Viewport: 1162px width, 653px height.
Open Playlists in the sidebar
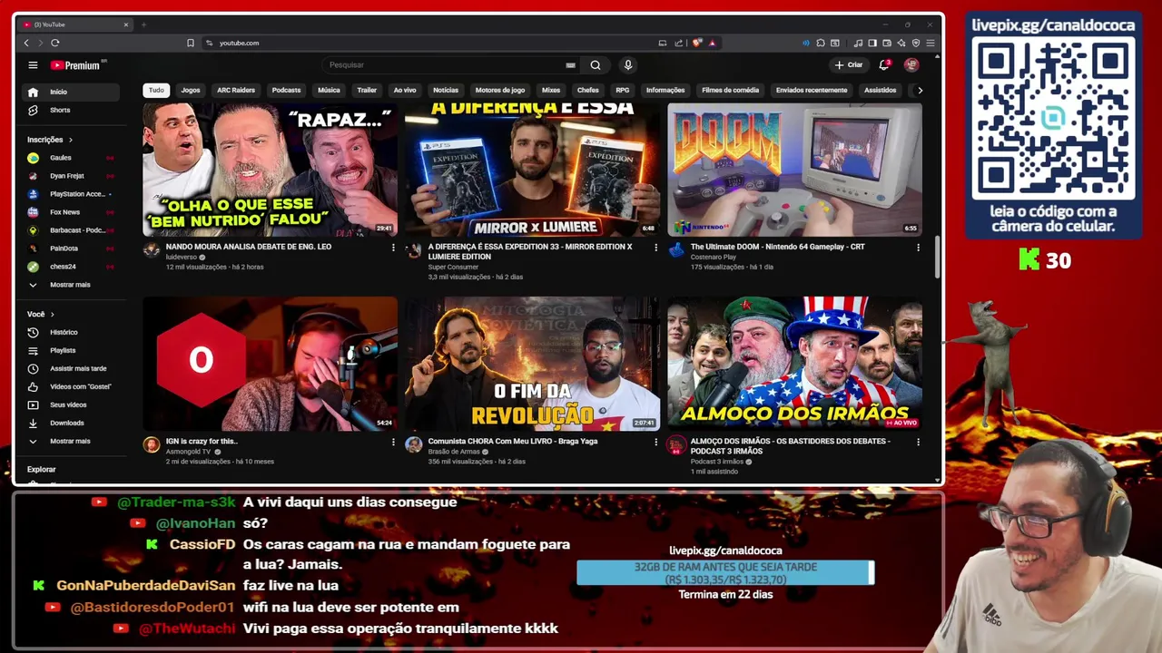71,350
